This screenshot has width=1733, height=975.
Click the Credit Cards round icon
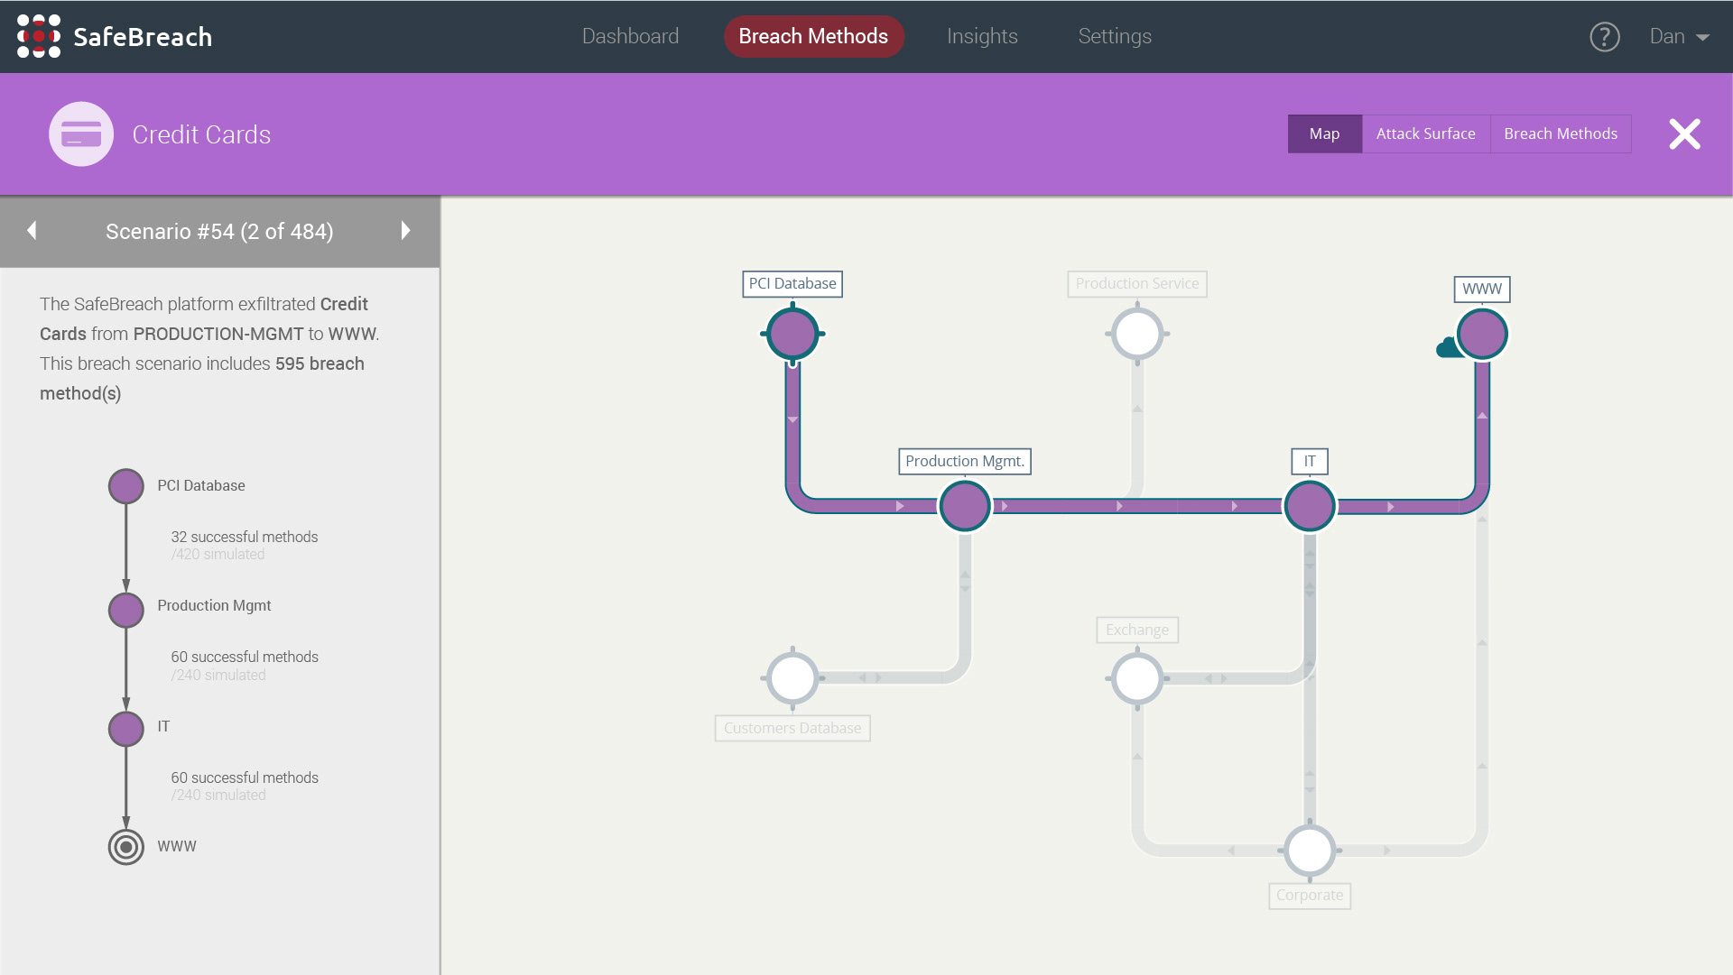(81, 134)
